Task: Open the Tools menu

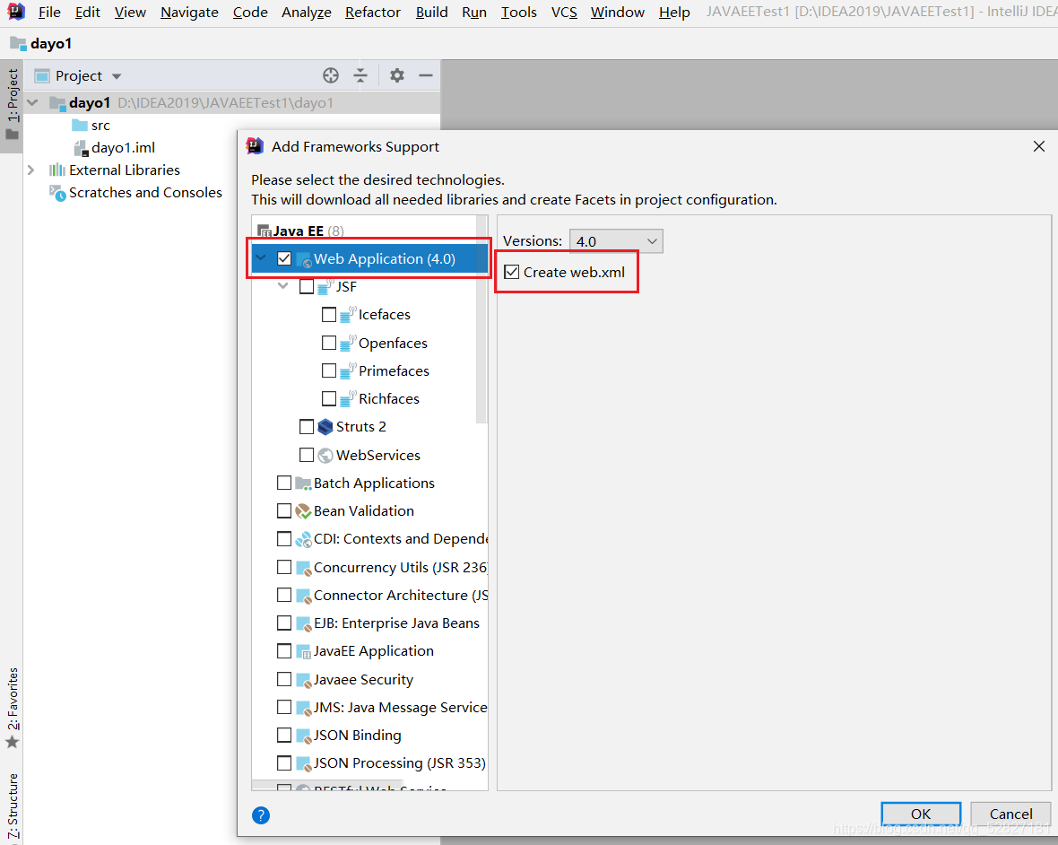Action: point(518,13)
